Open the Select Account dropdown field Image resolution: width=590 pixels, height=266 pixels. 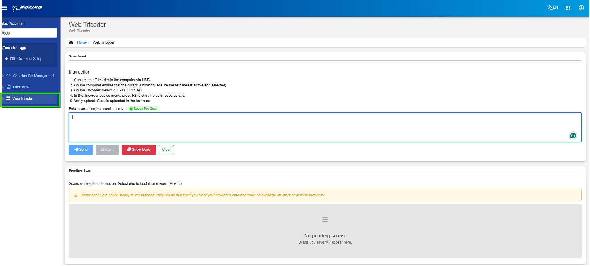click(x=30, y=33)
